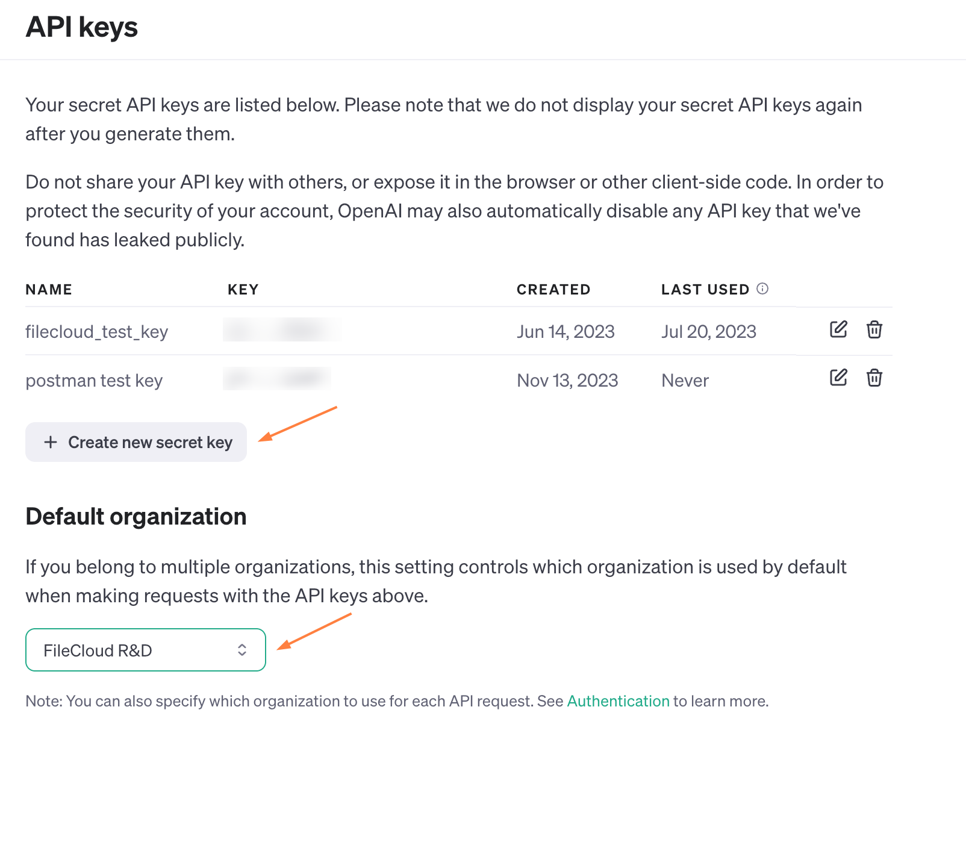The image size is (966, 854).
Task: Select the postman test key name
Action: point(94,381)
